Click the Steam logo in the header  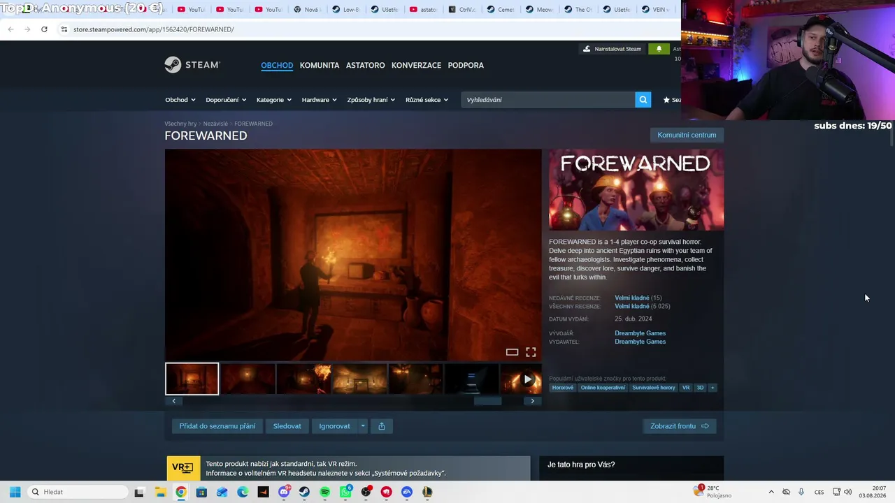(192, 65)
